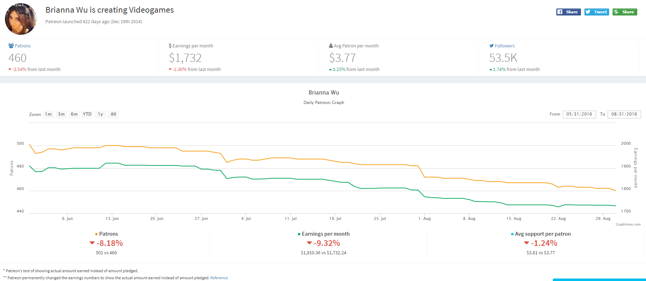Click the page title Brianna Wu is creating Videogames
Viewport: 646px width, 281px height.
(110, 10)
